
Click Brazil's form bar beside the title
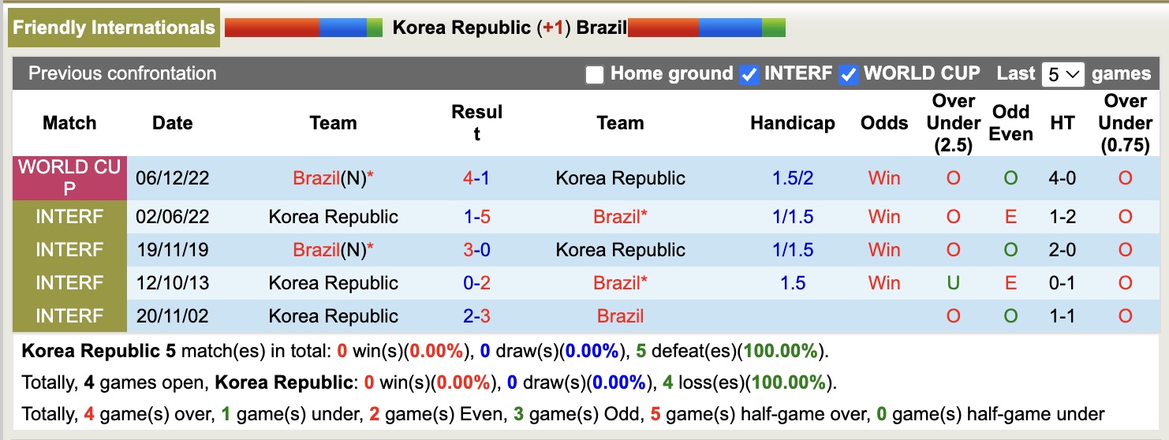(x=706, y=28)
